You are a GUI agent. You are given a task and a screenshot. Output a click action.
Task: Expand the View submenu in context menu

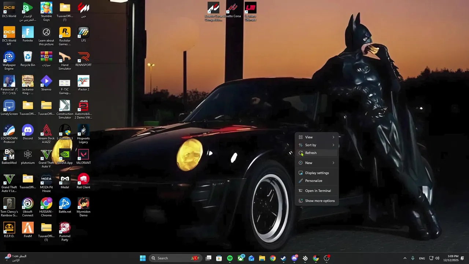click(317, 137)
